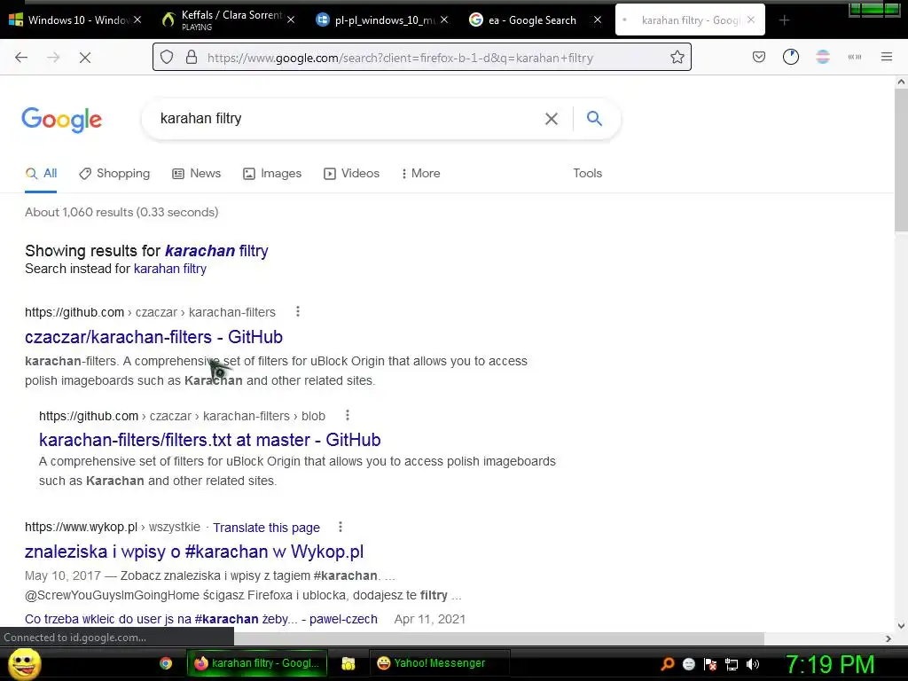Search instead for karahan filtry
908x681 pixels.
click(x=169, y=269)
